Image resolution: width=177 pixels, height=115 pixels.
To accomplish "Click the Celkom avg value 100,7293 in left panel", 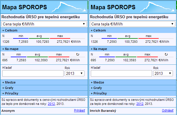I will (43, 42).
